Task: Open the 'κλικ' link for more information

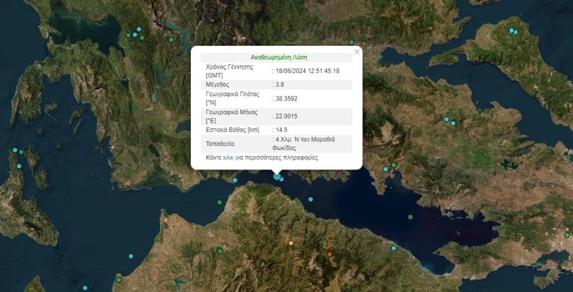Action: pyautogui.click(x=228, y=158)
